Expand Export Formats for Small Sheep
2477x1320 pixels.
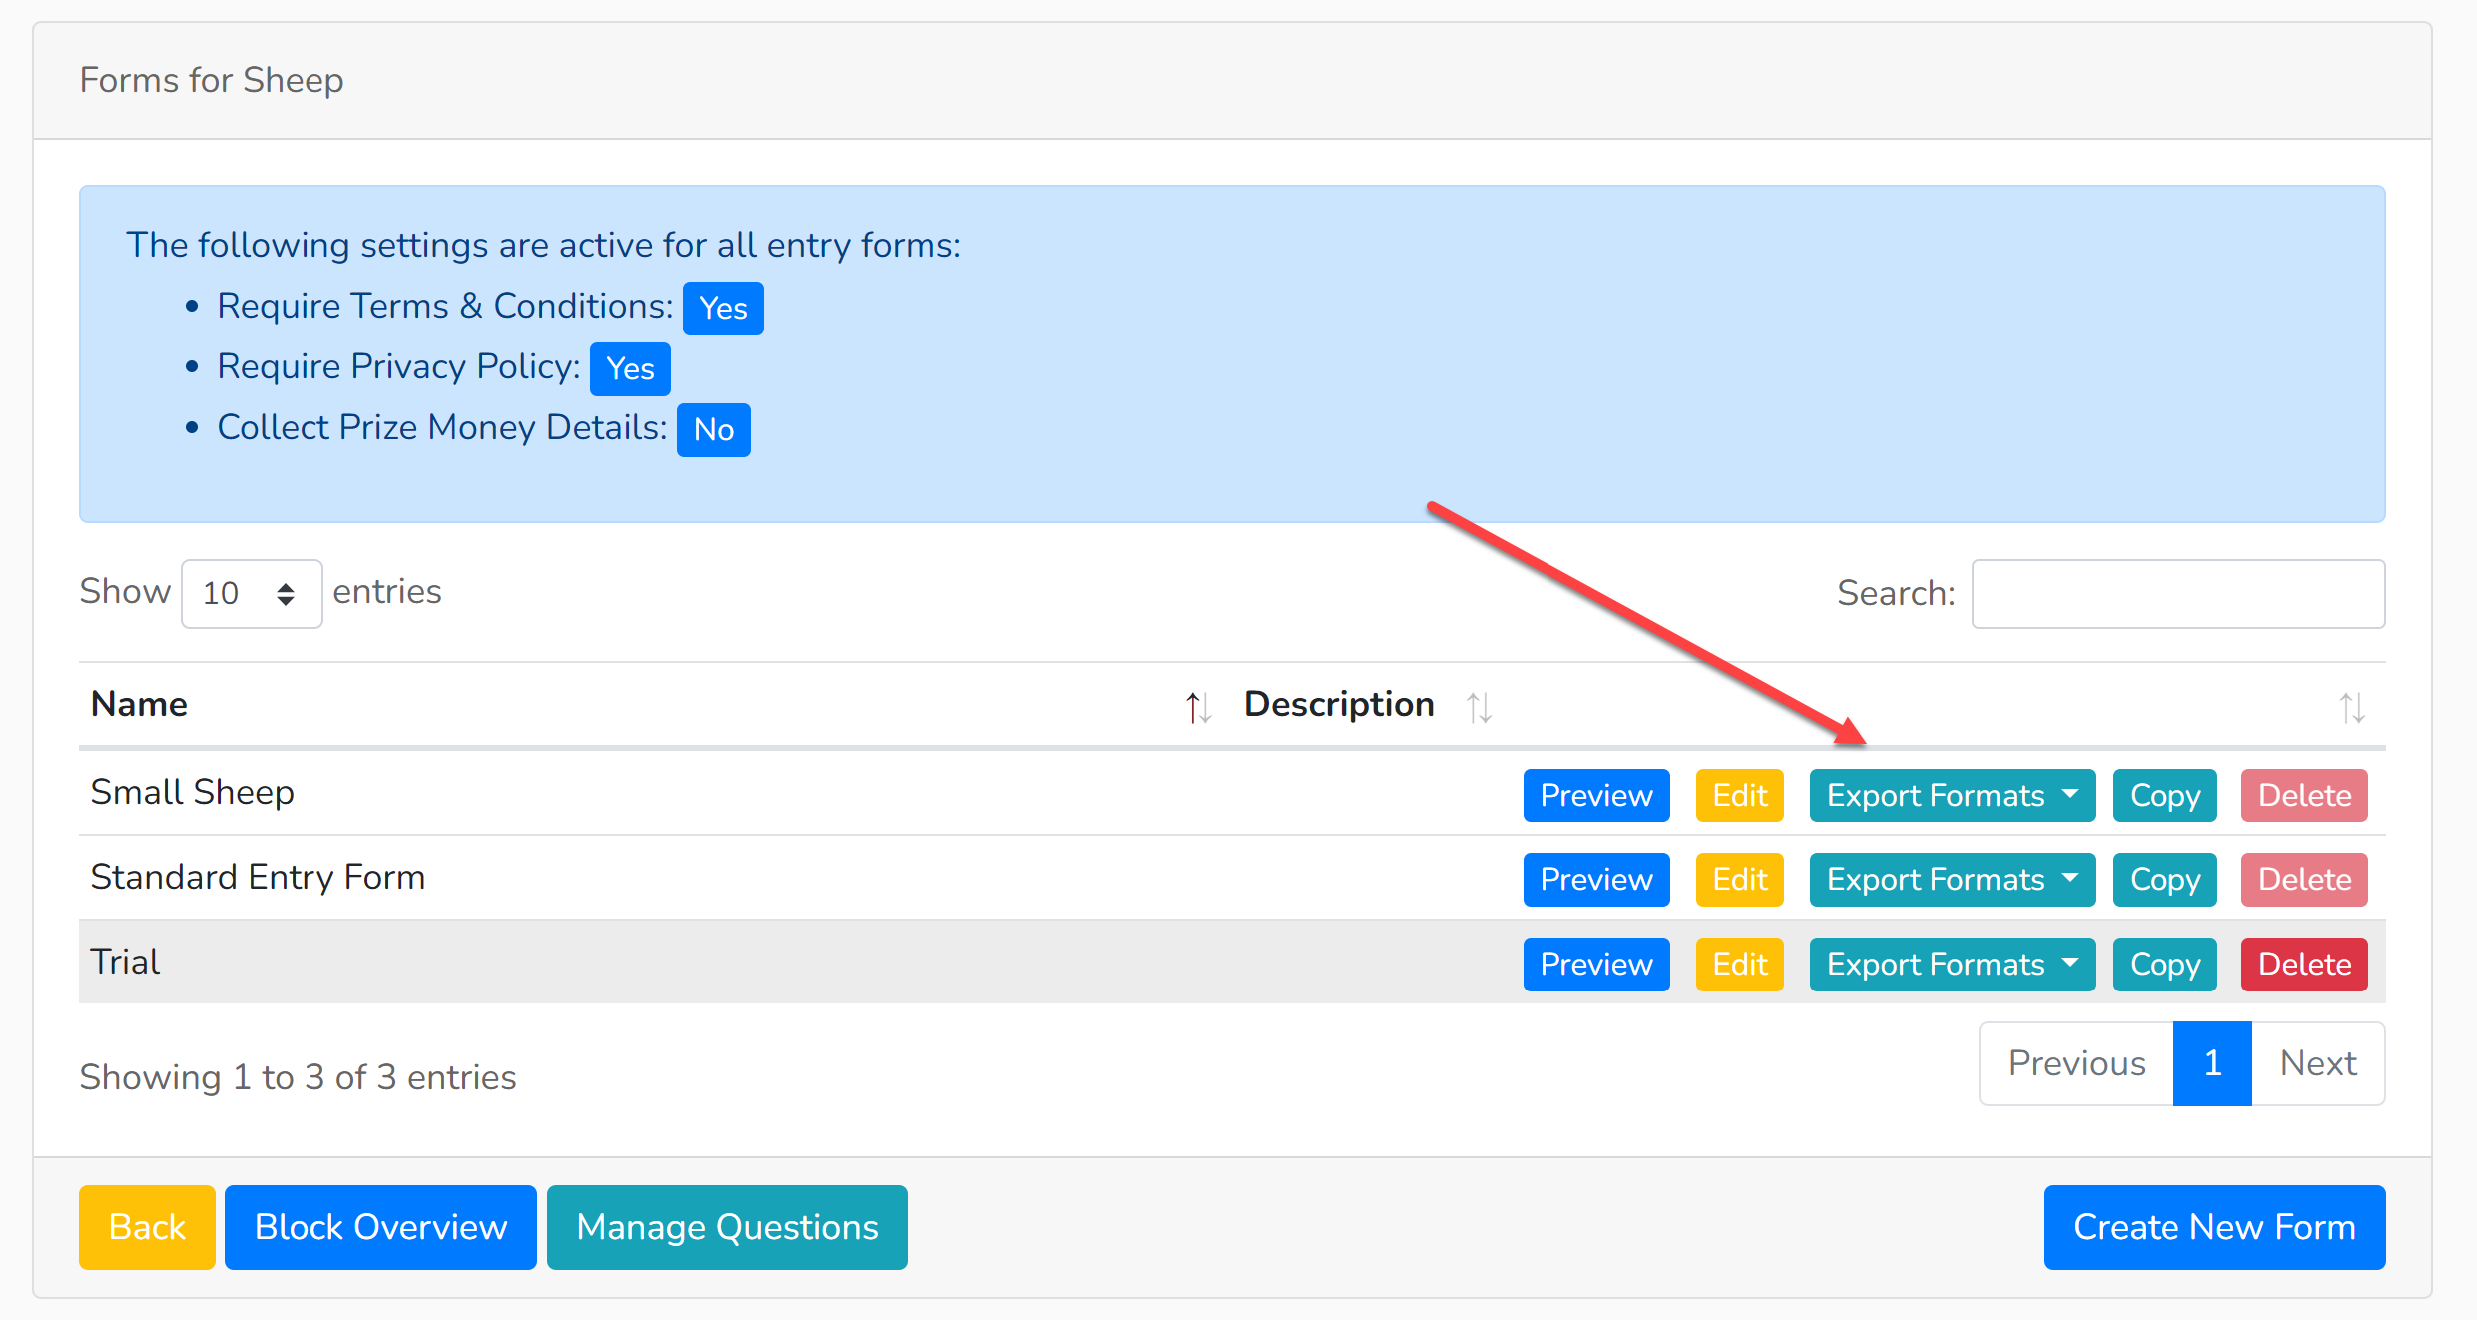(x=1952, y=795)
